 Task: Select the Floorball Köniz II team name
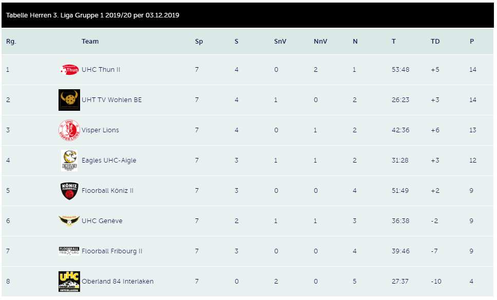(x=107, y=190)
